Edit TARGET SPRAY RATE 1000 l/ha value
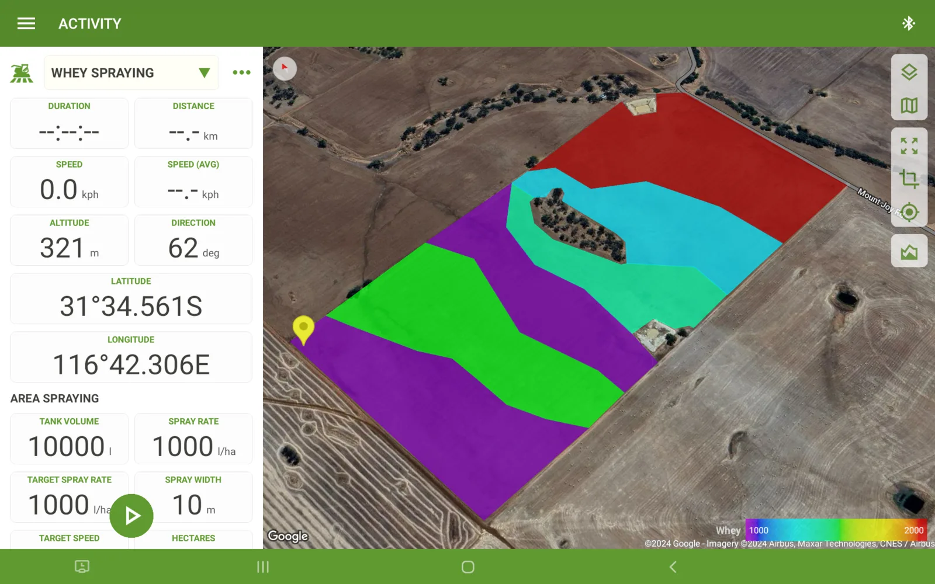The image size is (935, 584). pos(69,497)
